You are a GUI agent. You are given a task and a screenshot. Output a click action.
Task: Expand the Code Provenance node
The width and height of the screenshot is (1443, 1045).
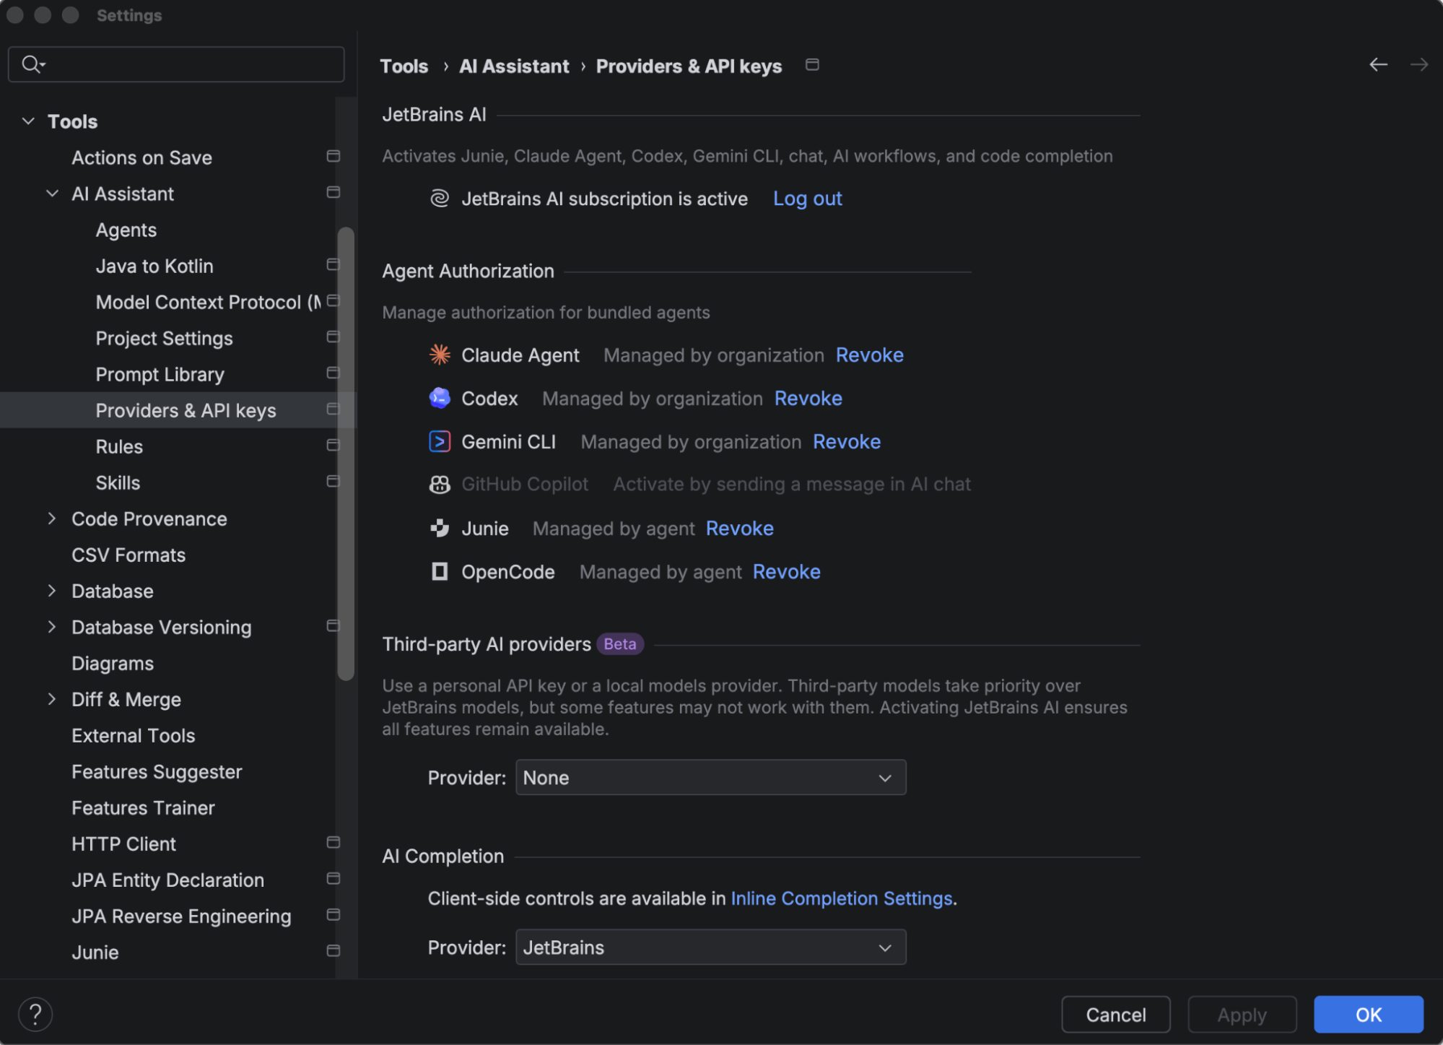(52, 519)
